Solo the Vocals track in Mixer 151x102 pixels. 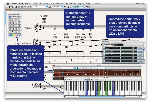click(139, 48)
